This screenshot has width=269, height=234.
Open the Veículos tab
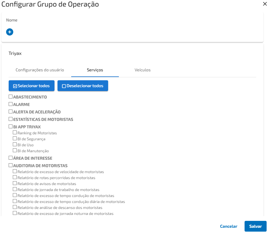pos(143,70)
